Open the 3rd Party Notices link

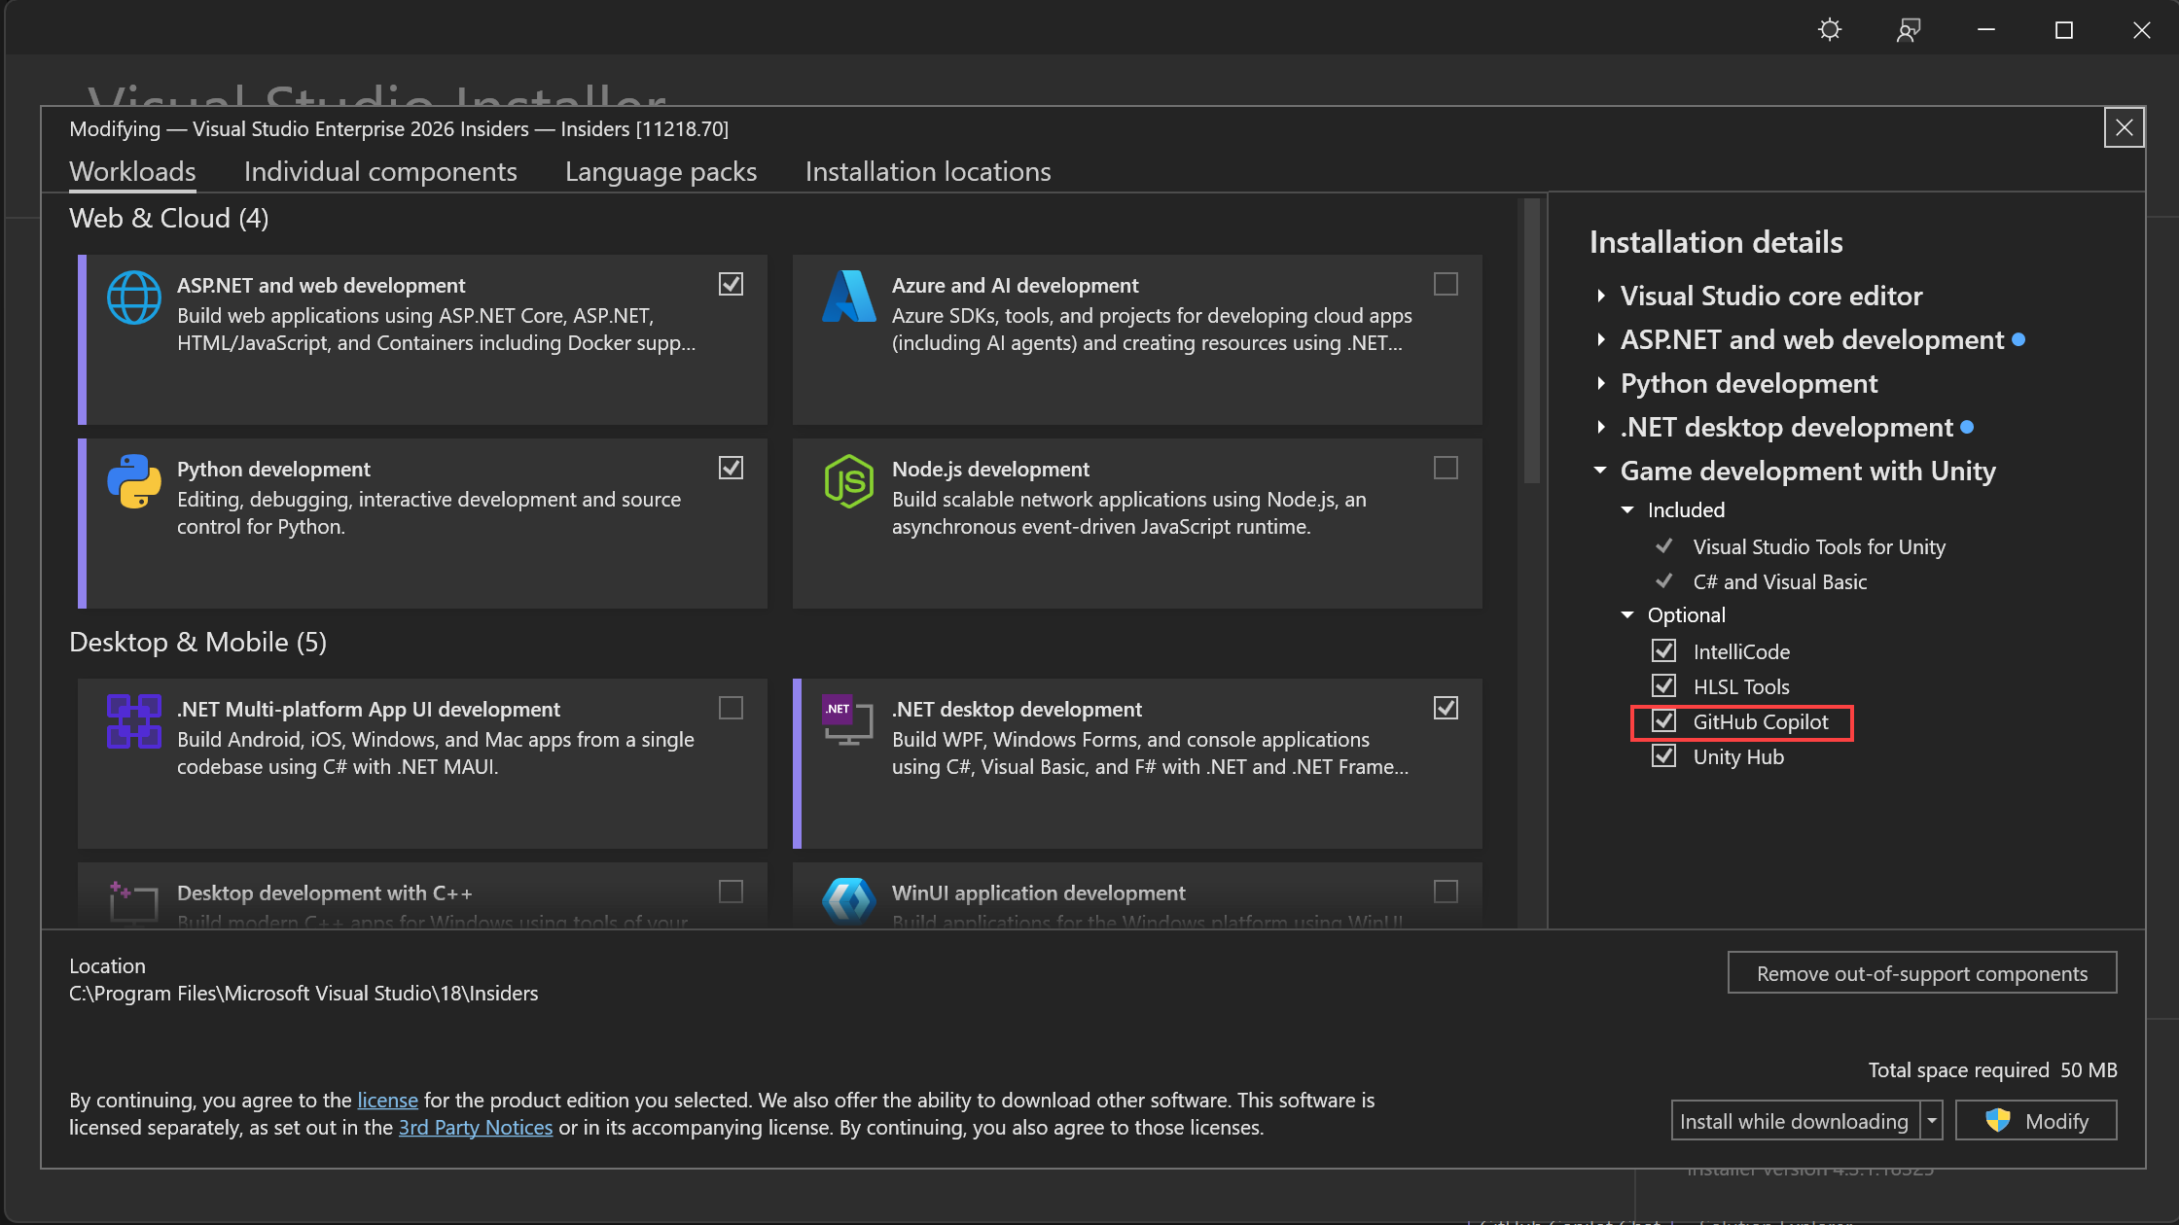476,1127
